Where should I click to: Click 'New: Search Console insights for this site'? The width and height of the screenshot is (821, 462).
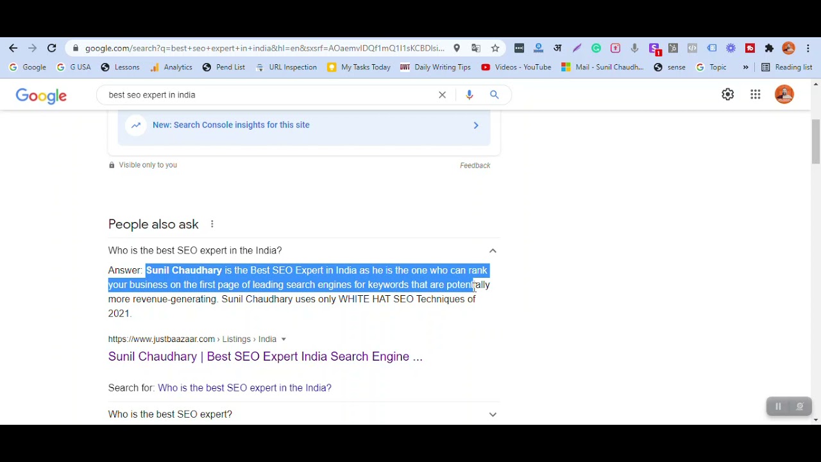(231, 125)
